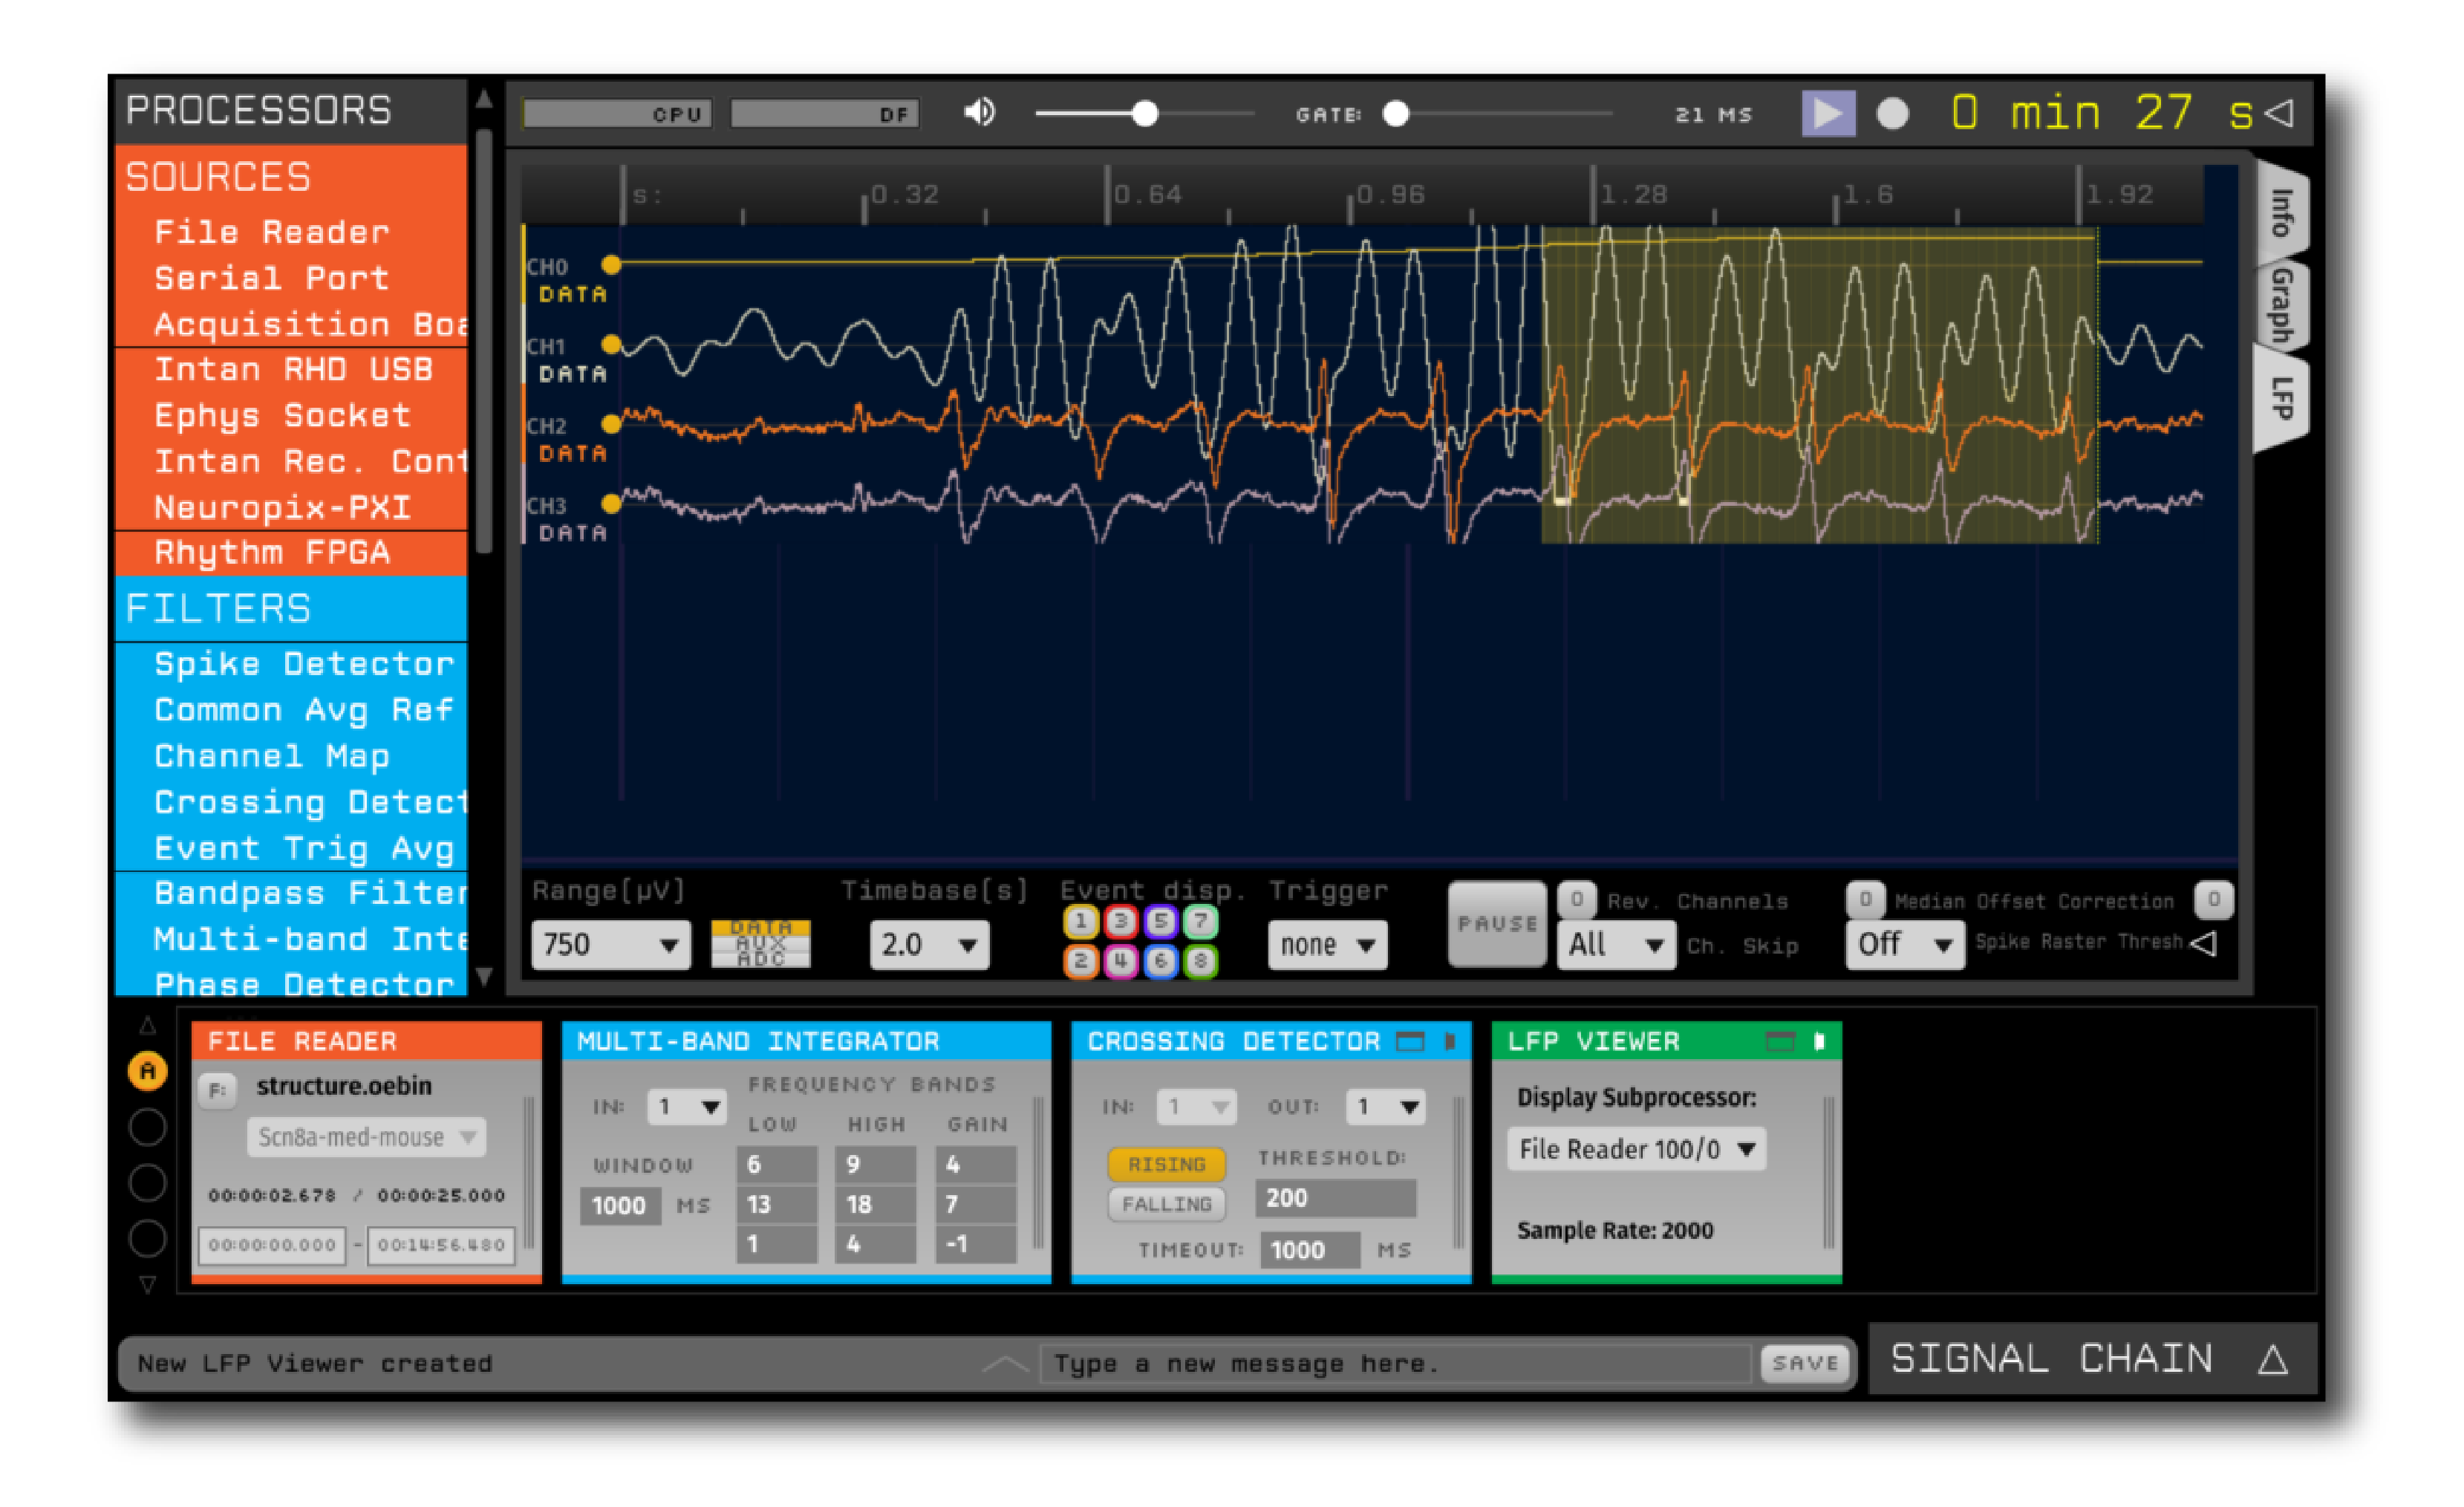Click the SAVE message button
Viewport: 2464px width, 1507px height.
1805,1363
